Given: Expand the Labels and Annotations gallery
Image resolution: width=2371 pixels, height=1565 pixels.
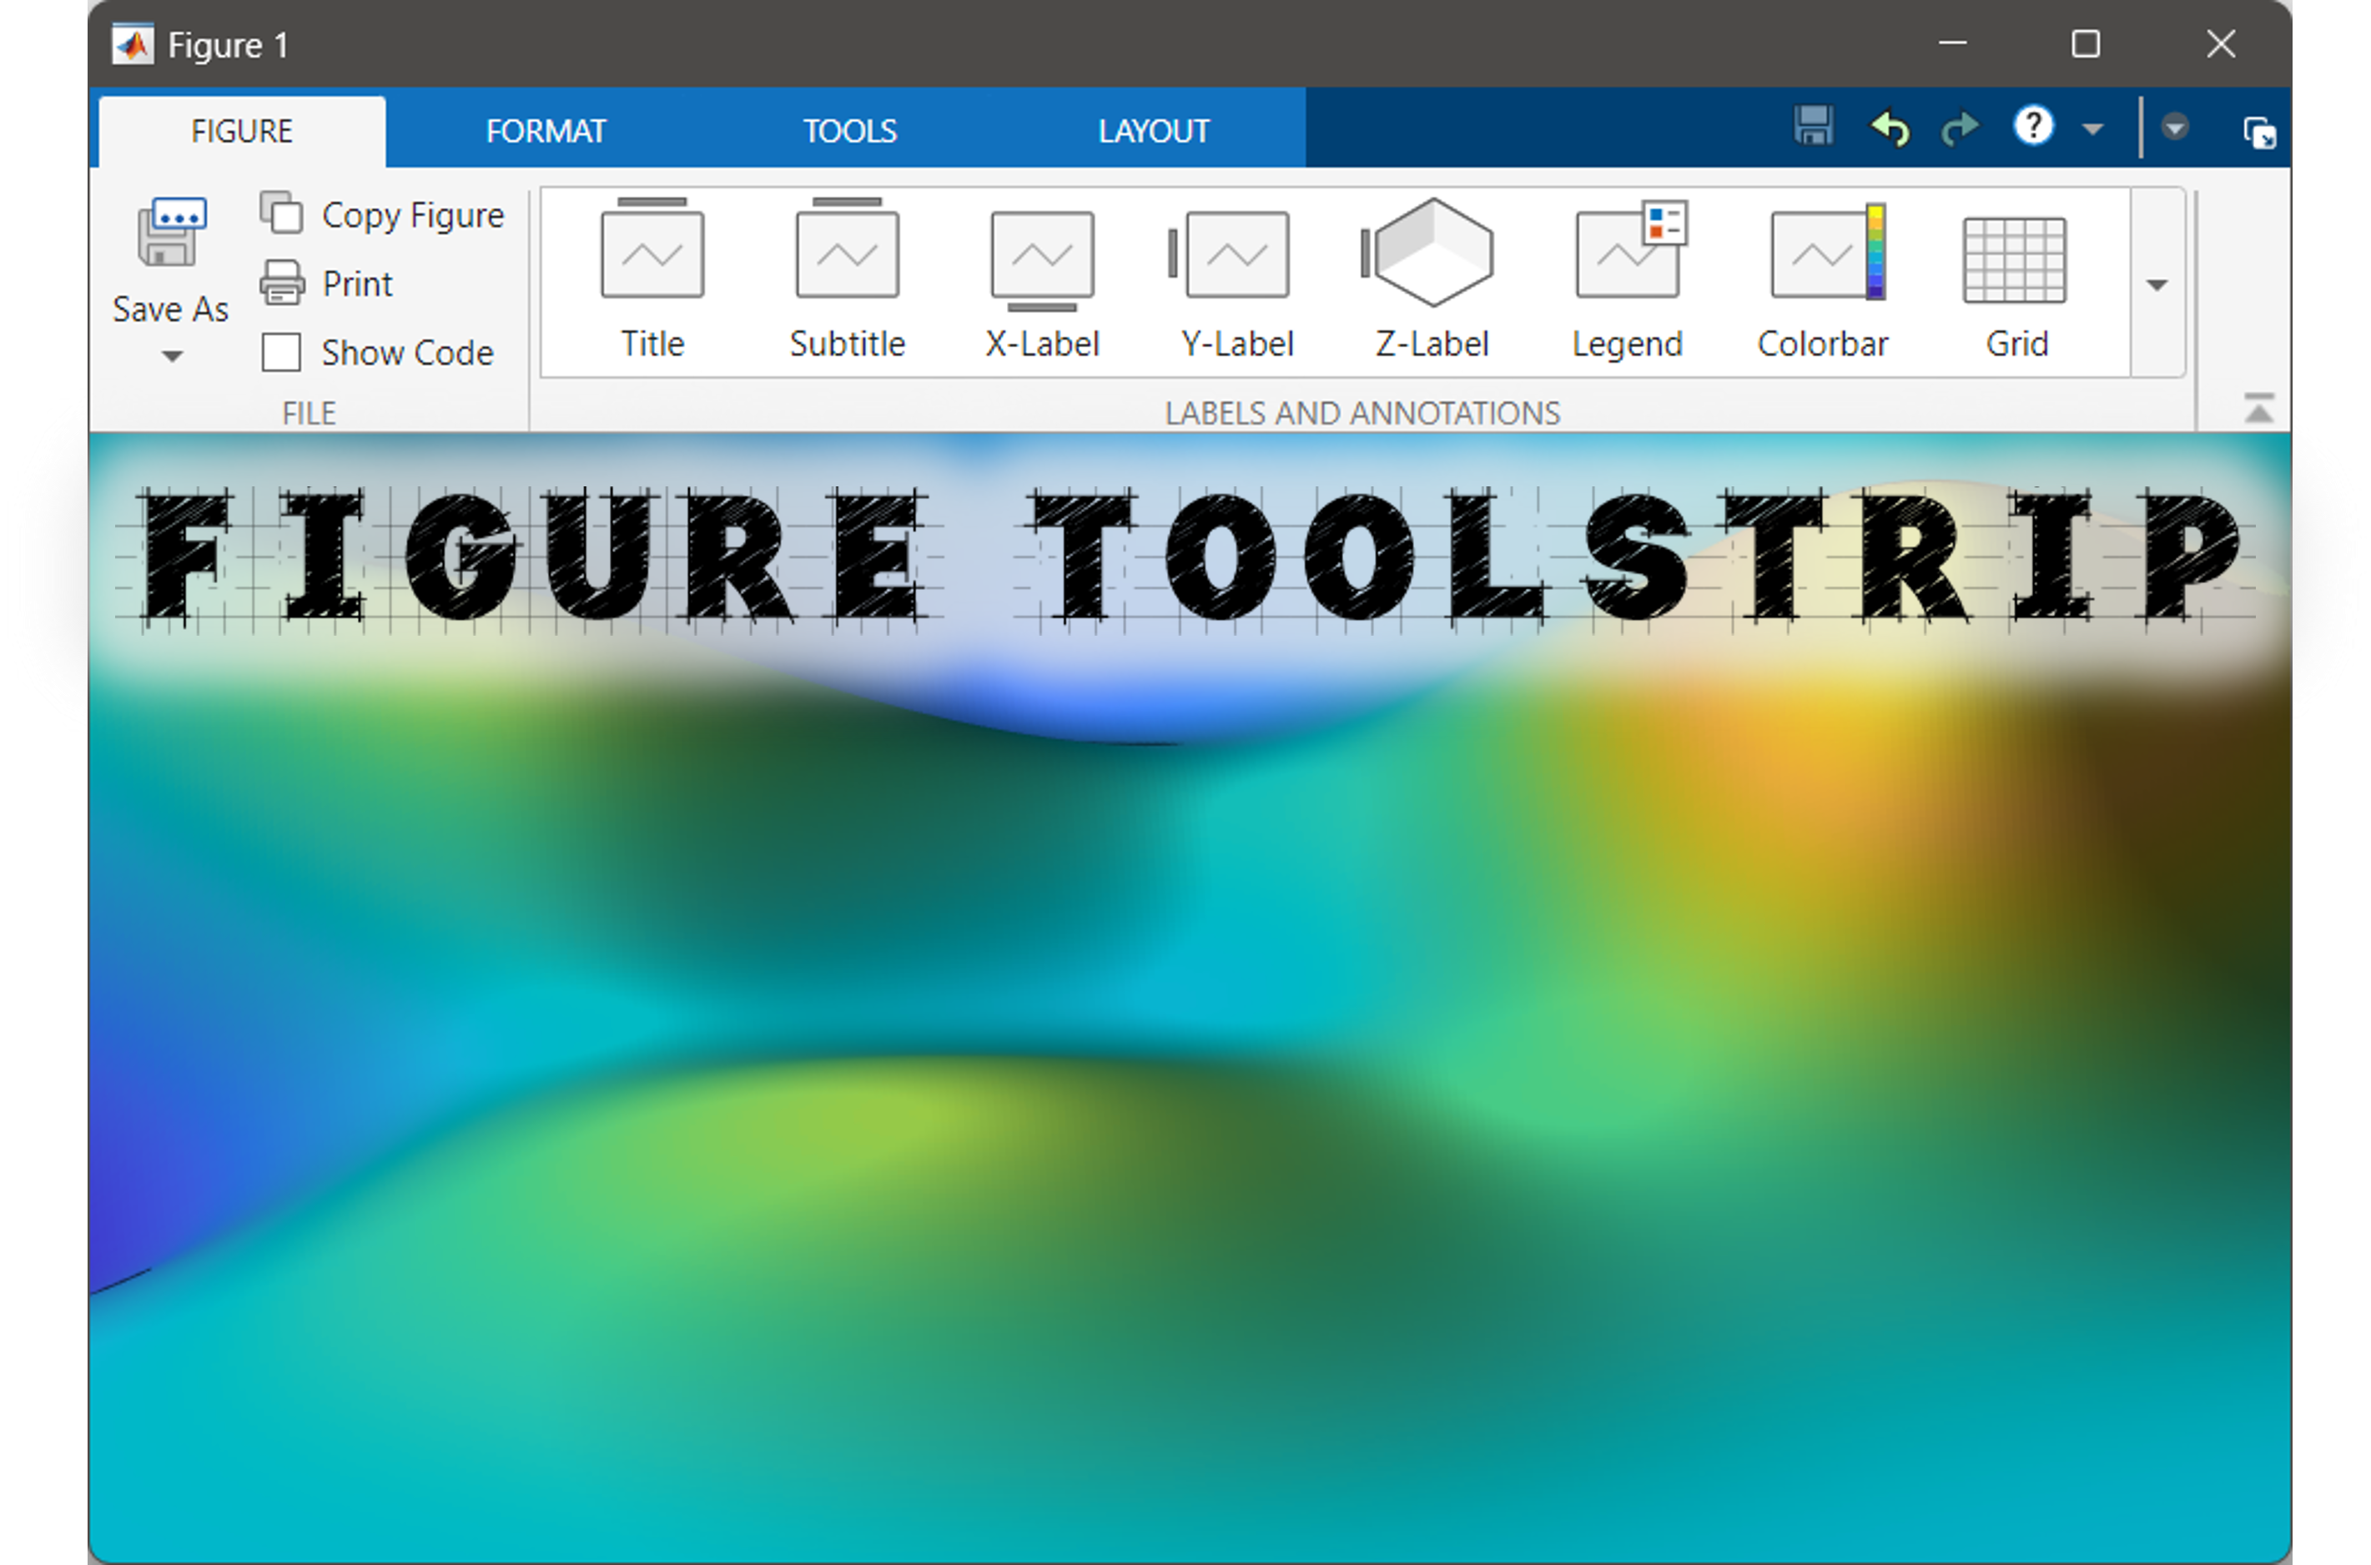Looking at the screenshot, I should [x=2157, y=285].
